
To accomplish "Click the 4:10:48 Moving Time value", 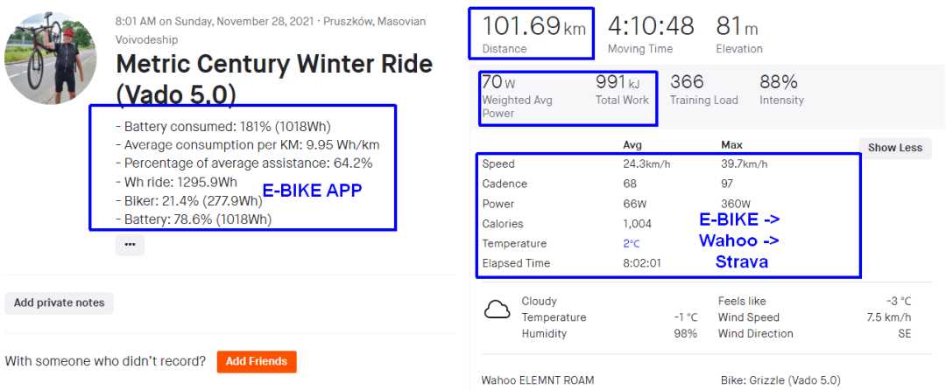I will point(651,26).
